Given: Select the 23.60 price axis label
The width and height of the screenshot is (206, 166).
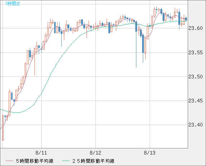Looking at the screenshot, I should pyautogui.click(x=196, y=28).
